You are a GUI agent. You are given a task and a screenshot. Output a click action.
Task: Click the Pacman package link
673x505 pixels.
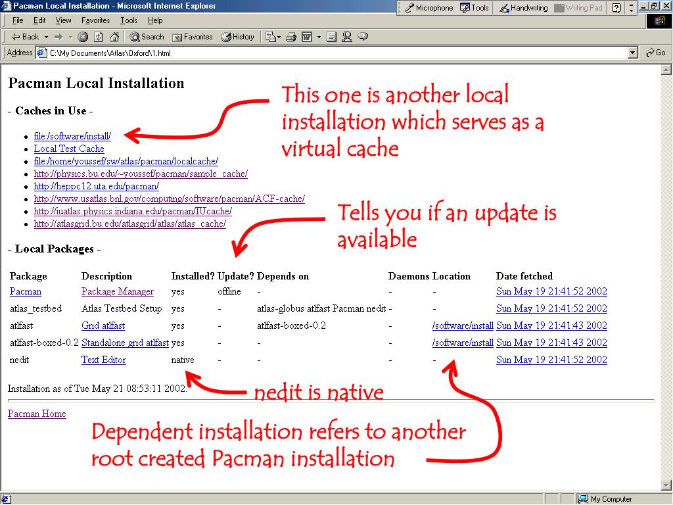click(26, 291)
